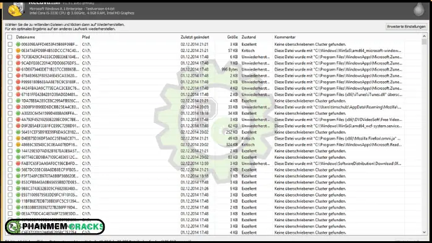This screenshot has height=243, width=432.
Task: Click orange status dot of file 486E6C50543C3C0E
Action: pyautogui.click(x=18, y=144)
